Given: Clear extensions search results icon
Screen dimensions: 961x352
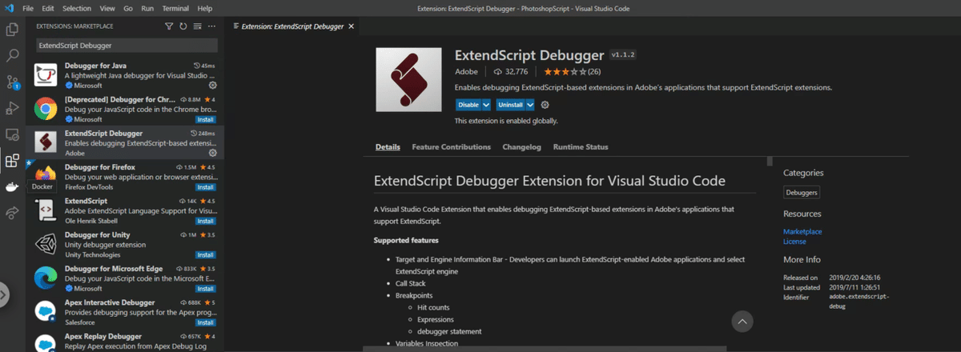Looking at the screenshot, I should tap(198, 26).
